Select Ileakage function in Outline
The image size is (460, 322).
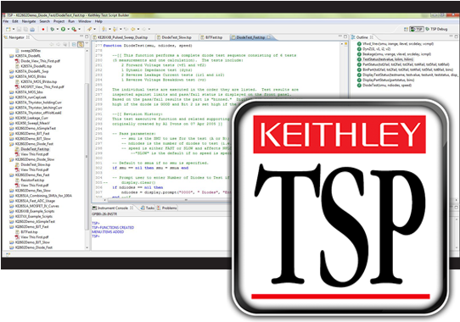396,54
